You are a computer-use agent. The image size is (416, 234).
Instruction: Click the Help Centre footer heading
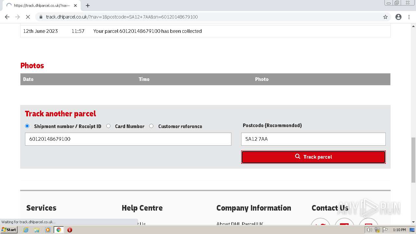[x=142, y=208]
